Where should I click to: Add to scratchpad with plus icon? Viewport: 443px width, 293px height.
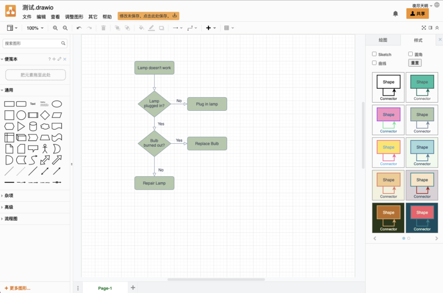pyautogui.click(x=54, y=59)
